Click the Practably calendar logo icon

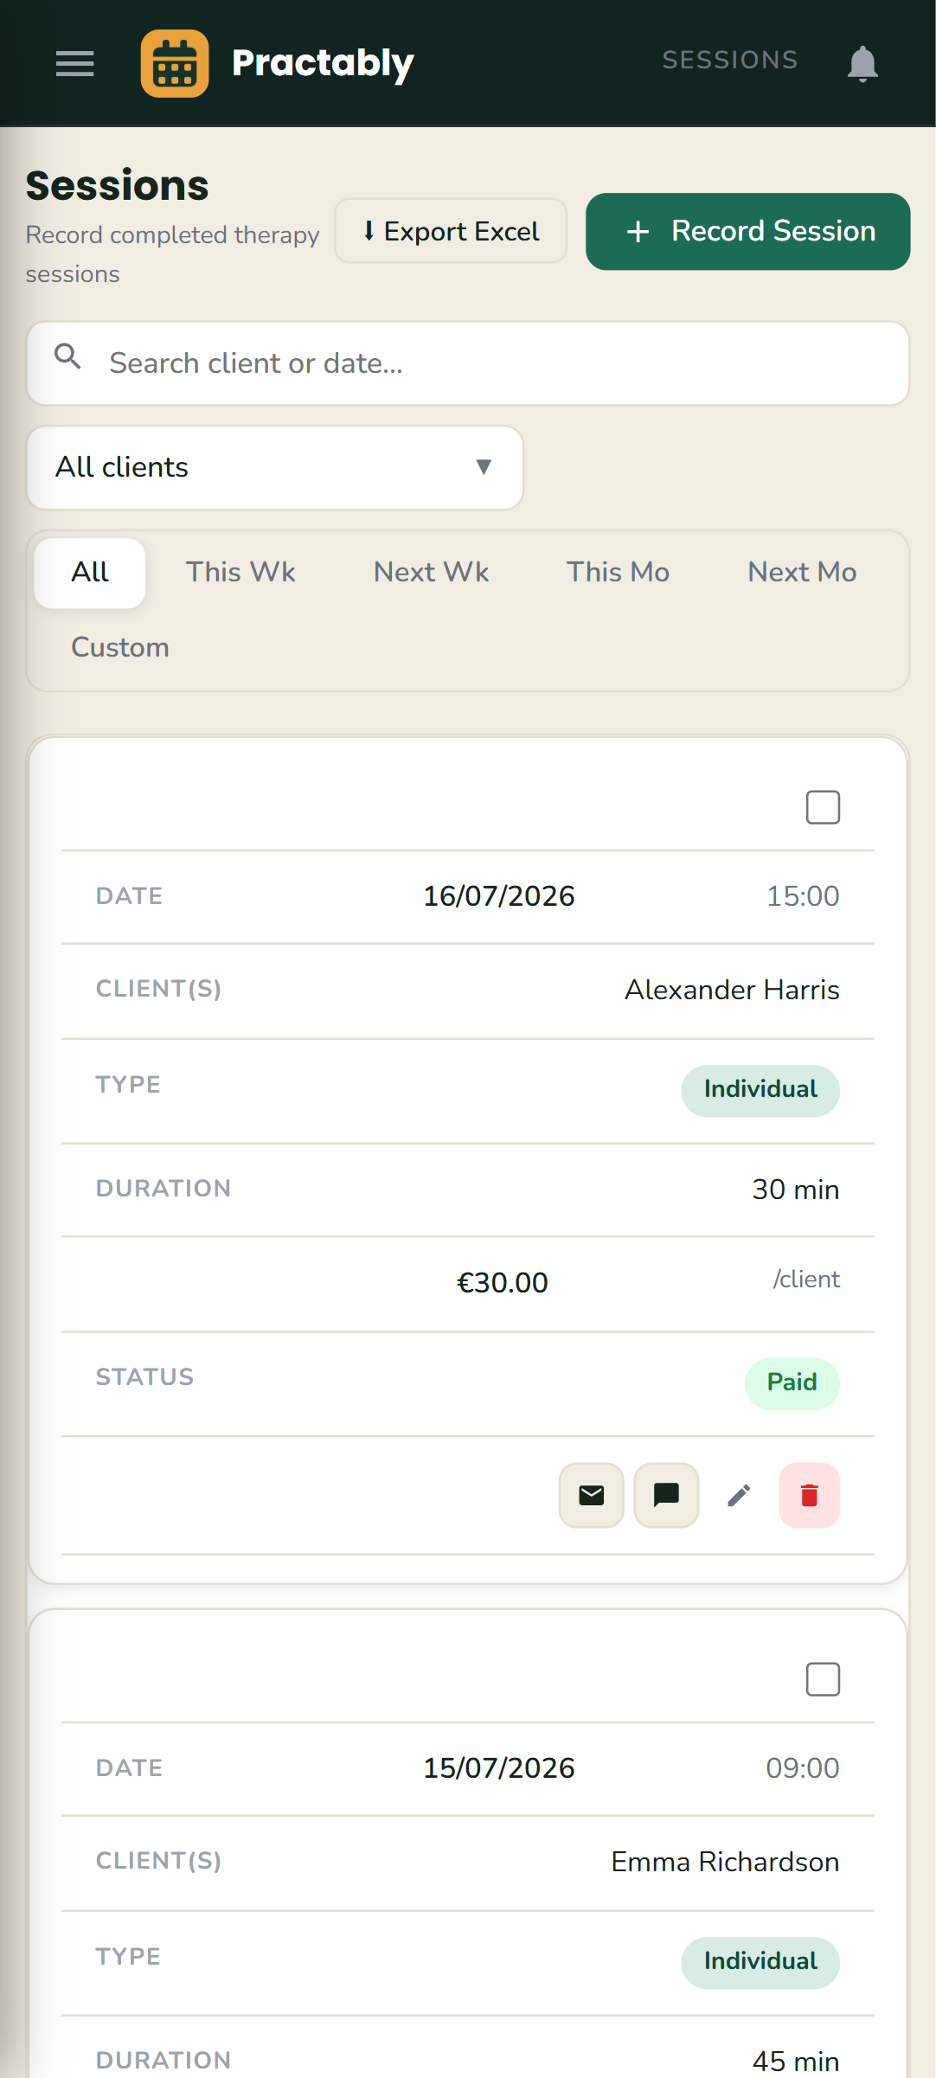[x=175, y=63]
